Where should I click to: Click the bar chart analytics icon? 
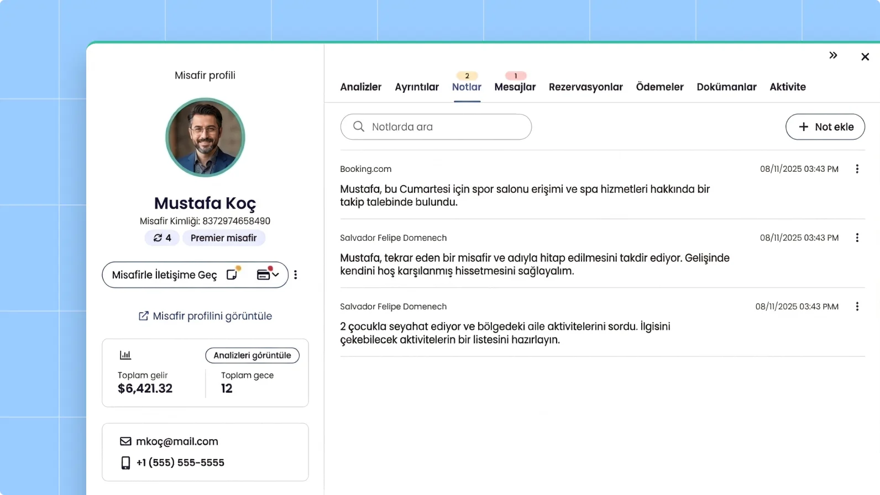coord(125,355)
